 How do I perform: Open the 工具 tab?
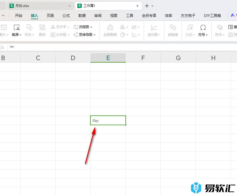(x=130, y=16)
